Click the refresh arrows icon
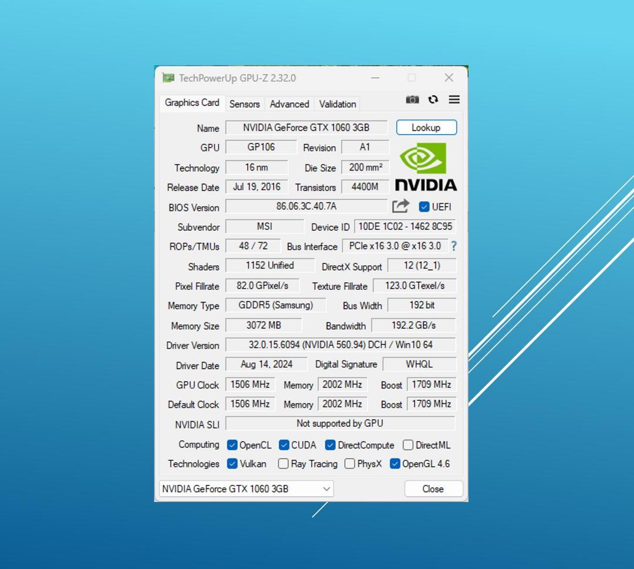 tap(433, 99)
